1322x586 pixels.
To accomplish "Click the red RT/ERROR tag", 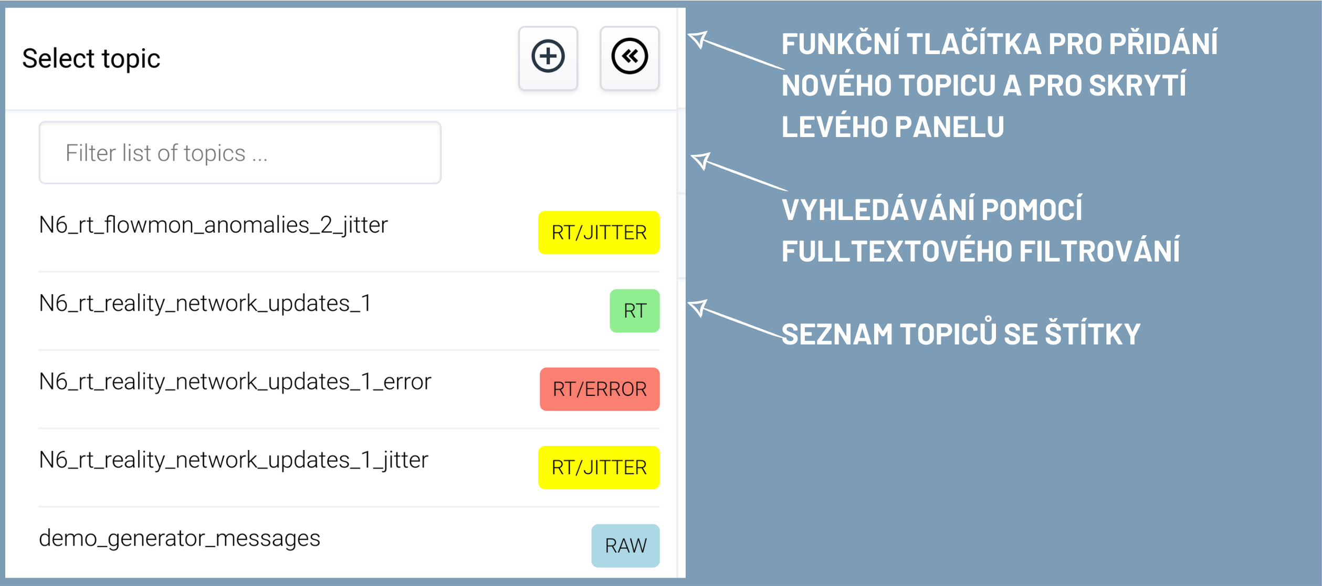I will coord(599,389).
